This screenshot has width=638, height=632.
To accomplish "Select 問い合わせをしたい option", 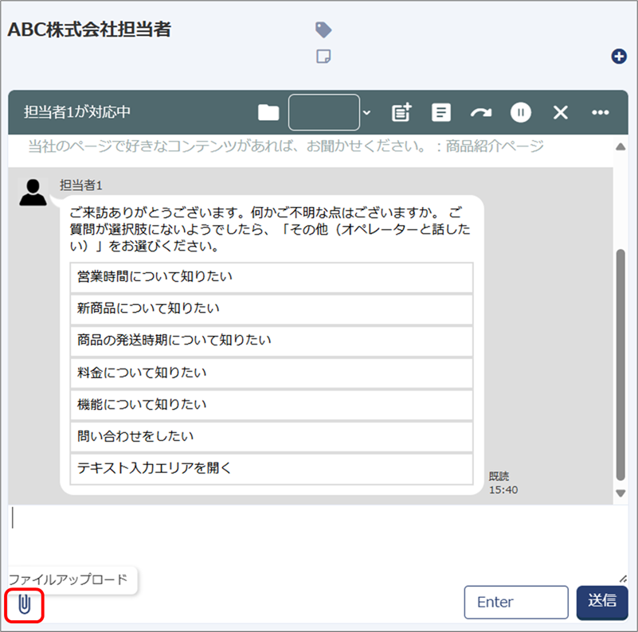I will click(272, 436).
